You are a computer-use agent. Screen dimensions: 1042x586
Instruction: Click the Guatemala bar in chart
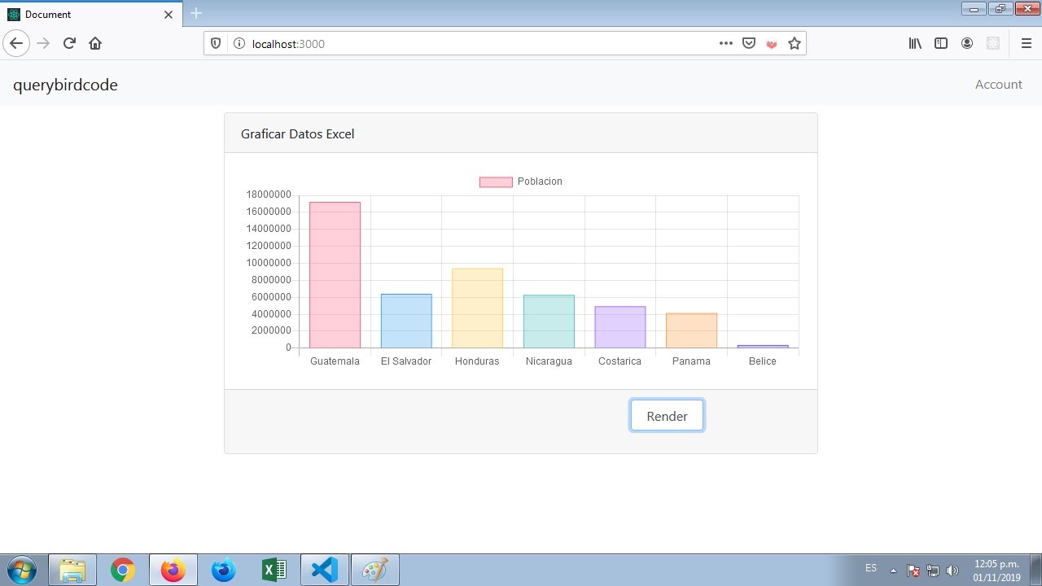[335, 275]
